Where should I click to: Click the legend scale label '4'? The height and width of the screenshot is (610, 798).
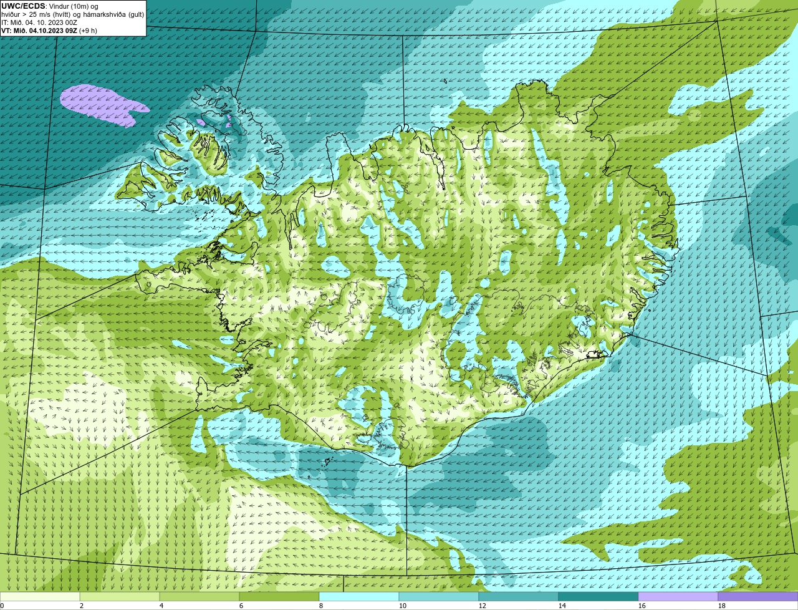[x=161, y=606]
